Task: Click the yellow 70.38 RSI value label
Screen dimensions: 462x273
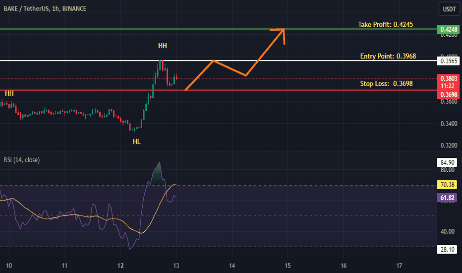Action: [447, 185]
